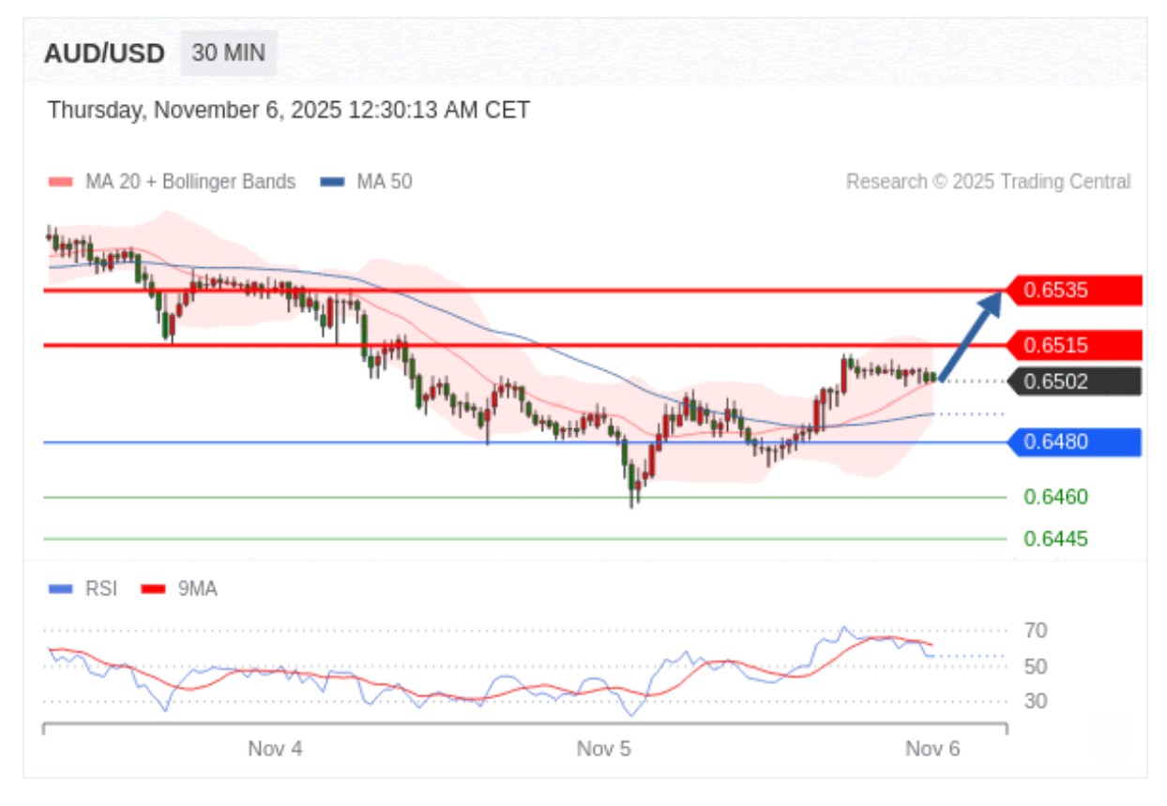Toggle the MA 50 legend label
Screen dimensions: 1167x806
384,182
